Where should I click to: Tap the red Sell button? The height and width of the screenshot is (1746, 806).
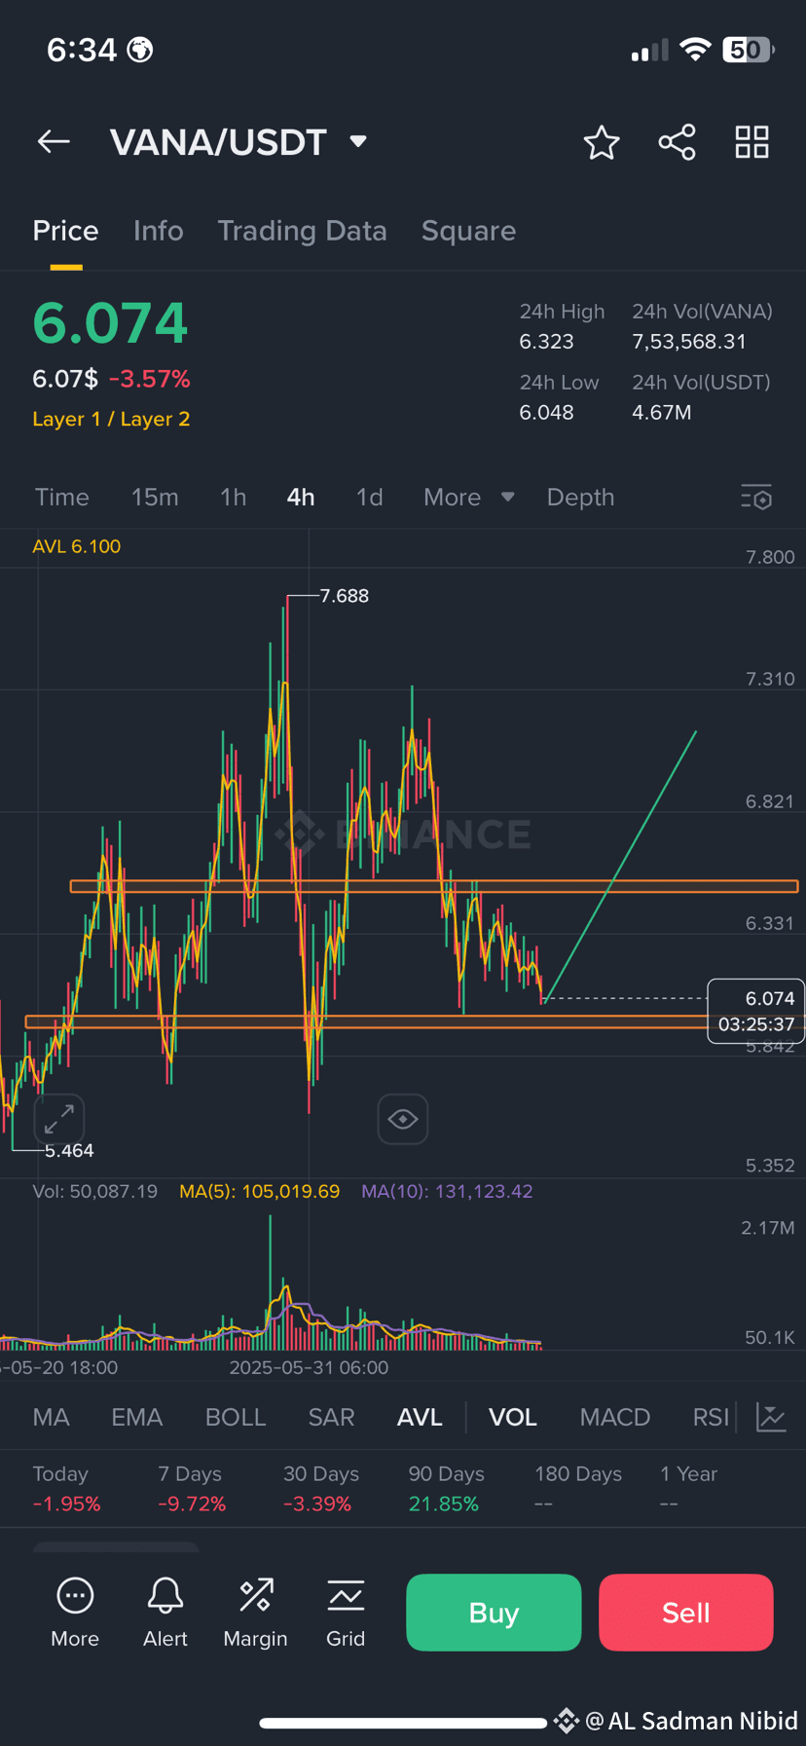[x=686, y=1613]
